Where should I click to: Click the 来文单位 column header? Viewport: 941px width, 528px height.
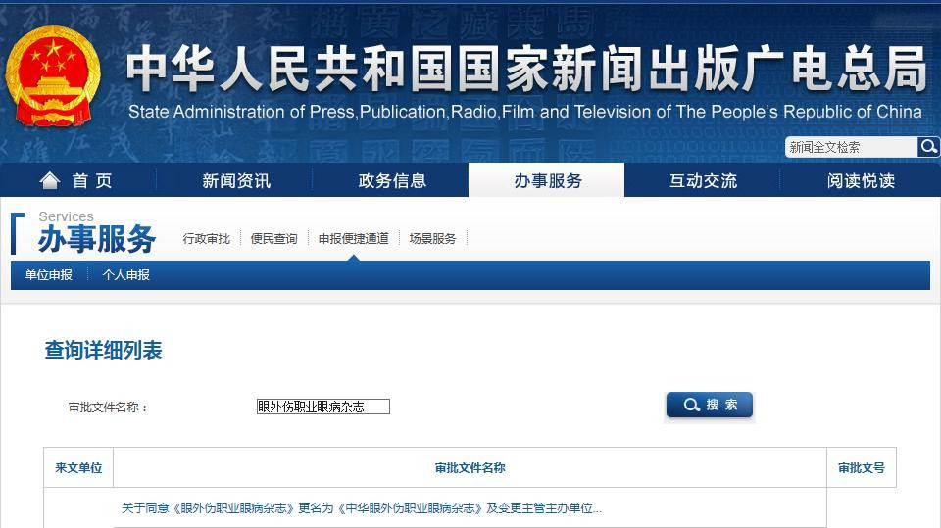pos(78,468)
